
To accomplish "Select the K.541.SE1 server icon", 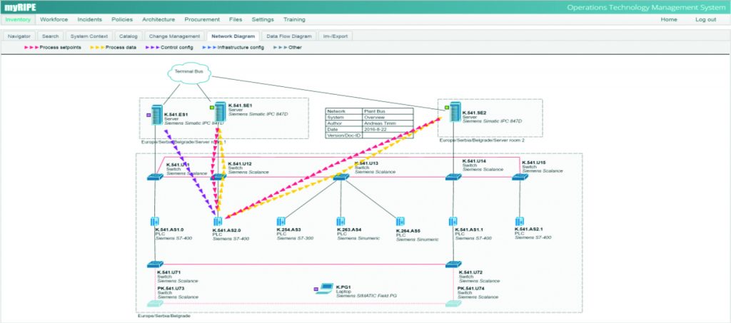I will click(220, 112).
